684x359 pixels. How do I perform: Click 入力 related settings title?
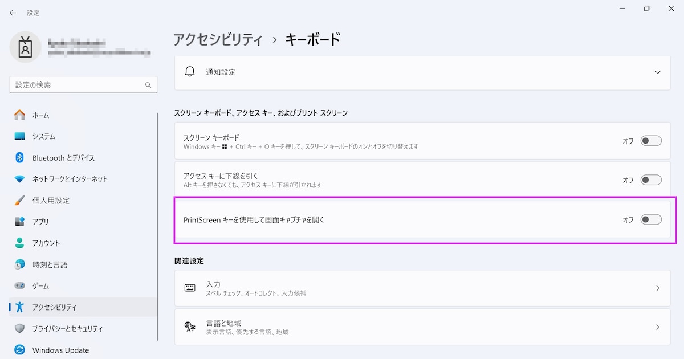[x=213, y=284]
